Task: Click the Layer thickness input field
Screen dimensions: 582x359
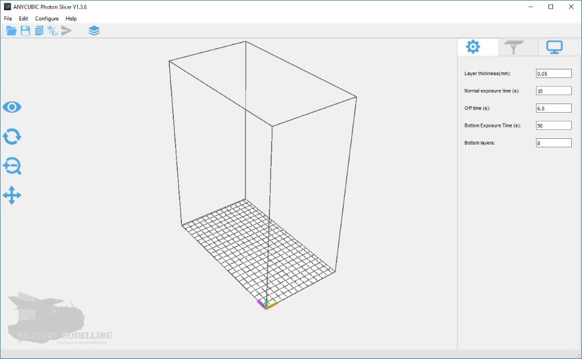Action: (x=554, y=73)
